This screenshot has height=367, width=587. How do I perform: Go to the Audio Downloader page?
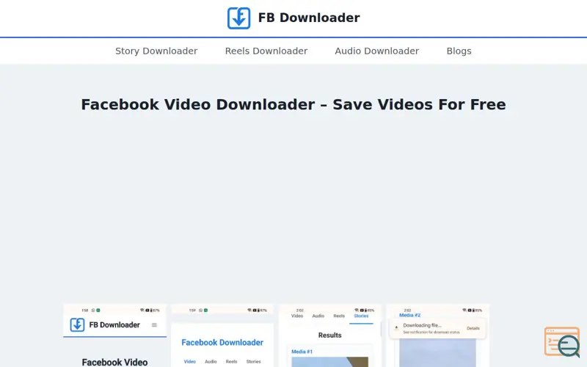[377, 51]
